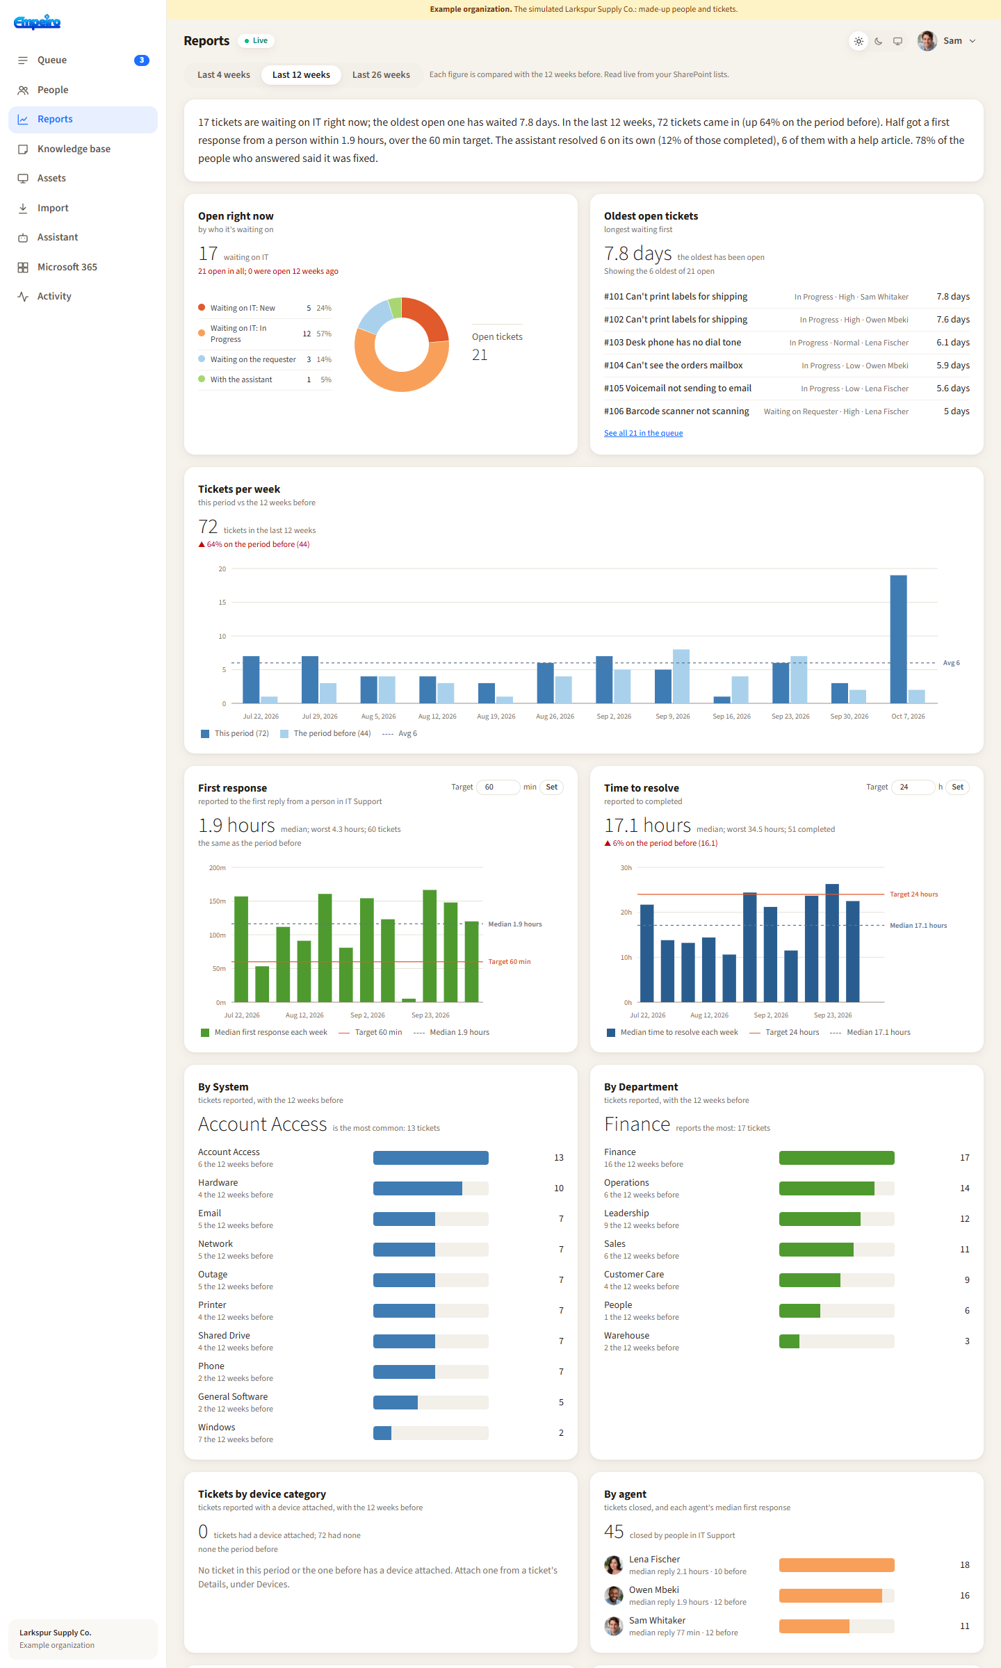Viewport: 1001px width, 1668px height.
Task: Click Larkspur Supply Co. organization card
Action: pyautogui.click(x=83, y=1639)
